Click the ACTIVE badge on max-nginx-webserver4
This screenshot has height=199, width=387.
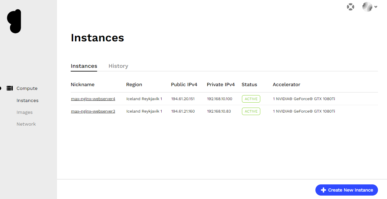coord(251,99)
